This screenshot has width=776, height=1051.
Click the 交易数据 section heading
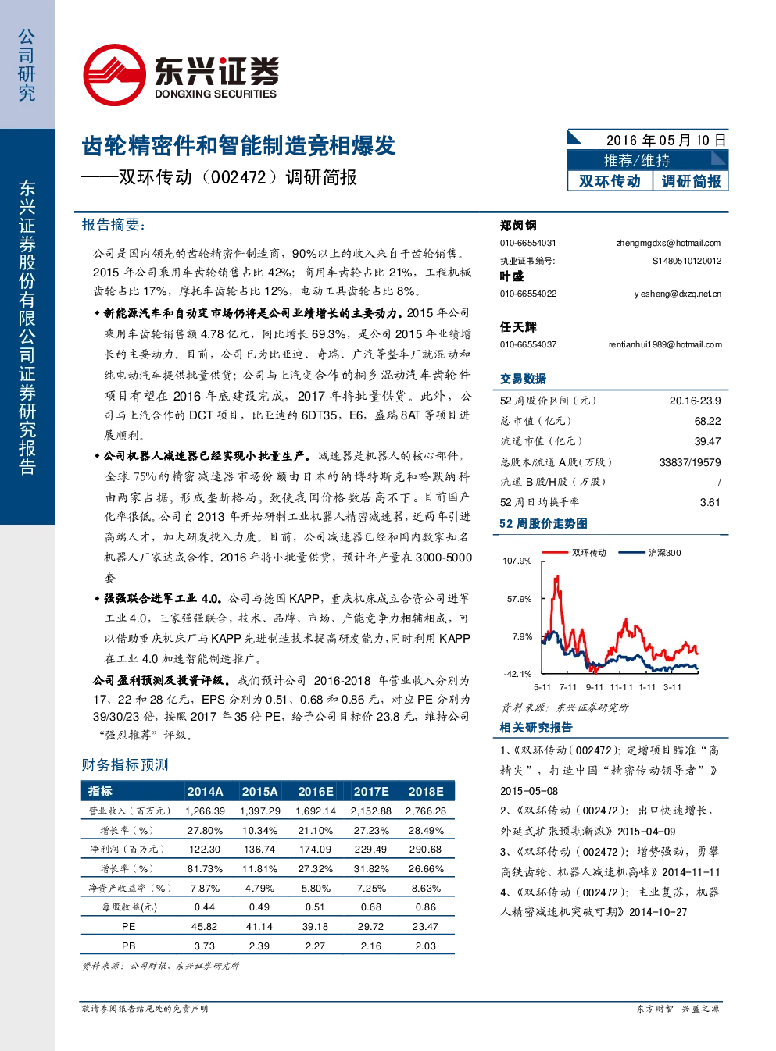click(x=523, y=379)
